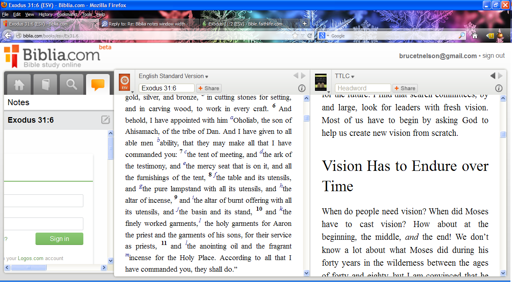Click the Exodus 31:6 reference input box
This screenshot has height=282, width=512.
(167, 88)
